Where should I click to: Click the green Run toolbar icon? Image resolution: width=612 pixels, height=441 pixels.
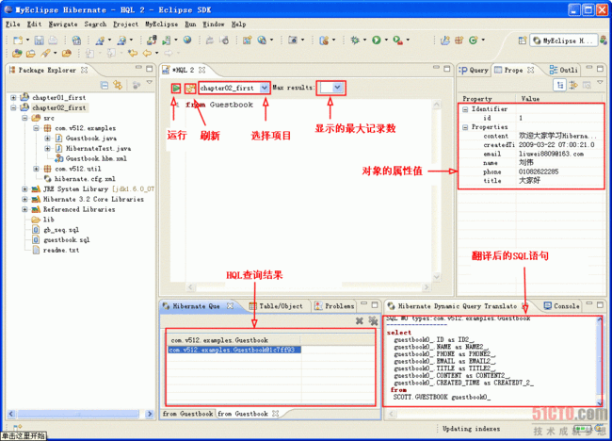coord(377,40)
